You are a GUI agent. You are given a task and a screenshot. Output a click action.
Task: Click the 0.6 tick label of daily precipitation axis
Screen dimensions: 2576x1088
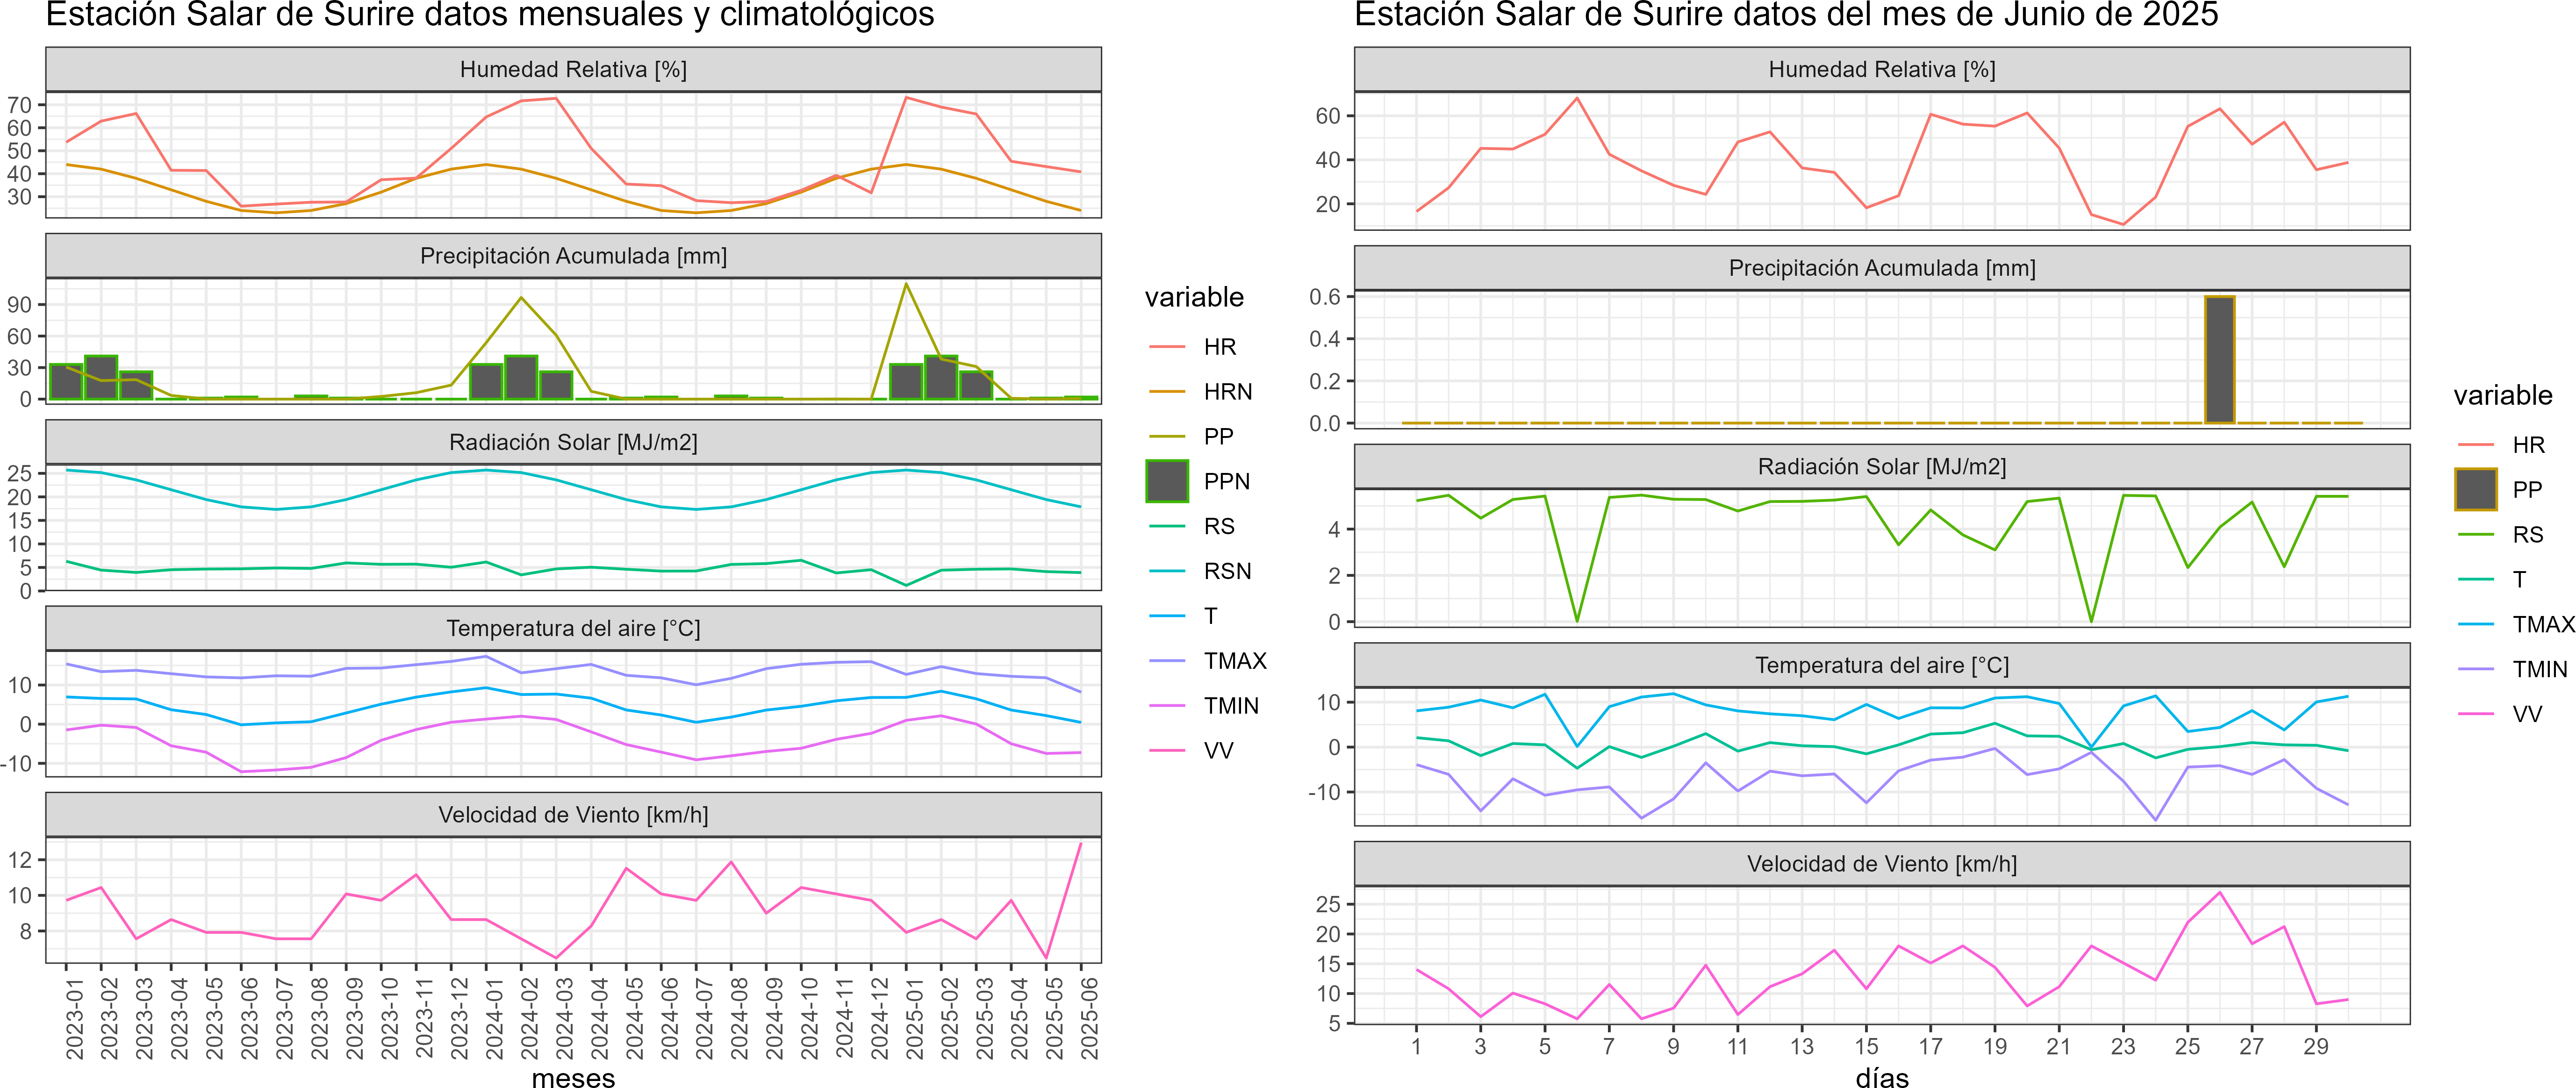coord(1325,297)
